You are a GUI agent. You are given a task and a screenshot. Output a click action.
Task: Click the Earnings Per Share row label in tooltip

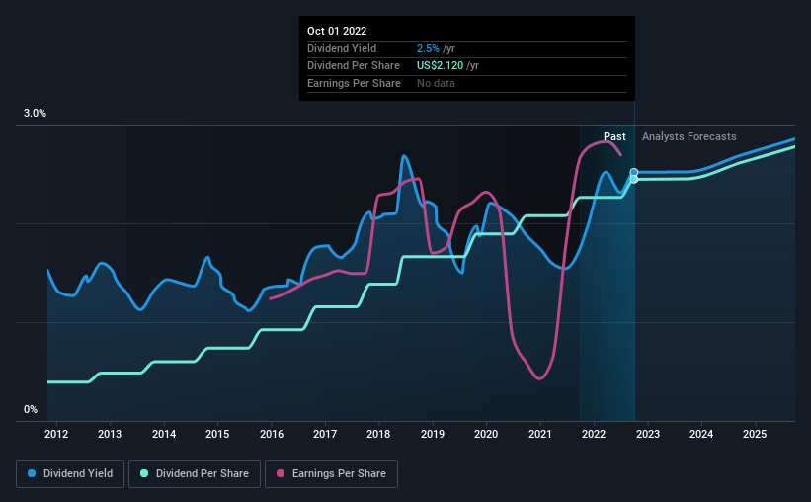tap(354, 83)
